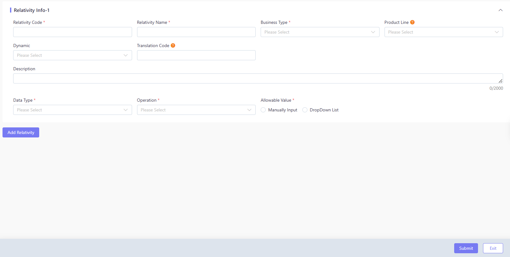Click the Allowable Value label

(x=276, y=100)
